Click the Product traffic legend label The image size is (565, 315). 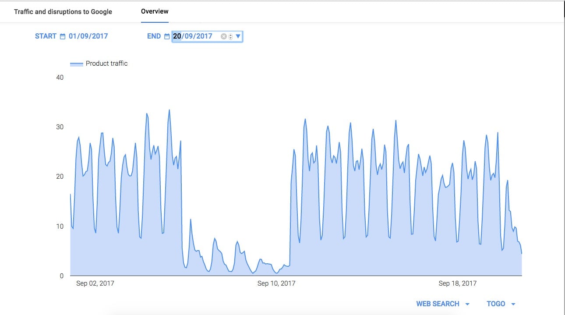tap(106, 64)
